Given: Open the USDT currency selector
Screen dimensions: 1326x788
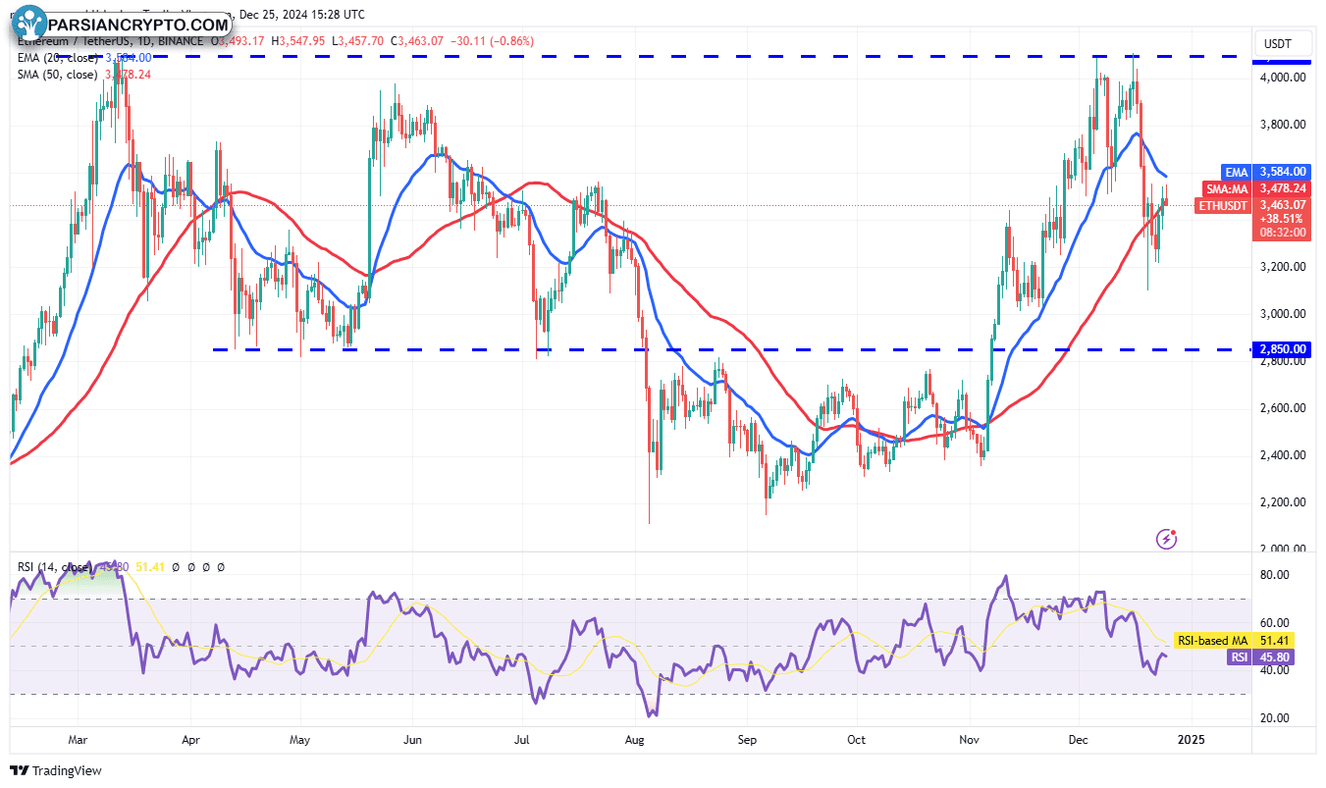Looking at the screenshot, I should (x=1281, y=44).
